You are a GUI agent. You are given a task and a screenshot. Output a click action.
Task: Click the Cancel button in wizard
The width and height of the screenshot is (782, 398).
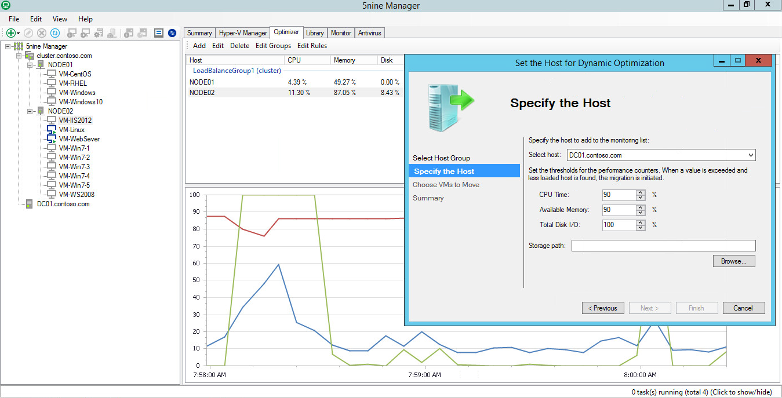[743, 308]
